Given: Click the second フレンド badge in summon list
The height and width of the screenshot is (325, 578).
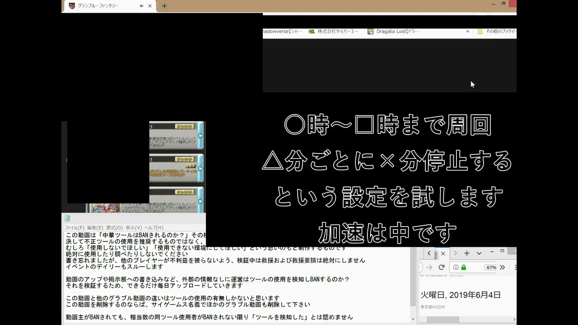Looking at the screenshot, I should click(x=184, y=159).
